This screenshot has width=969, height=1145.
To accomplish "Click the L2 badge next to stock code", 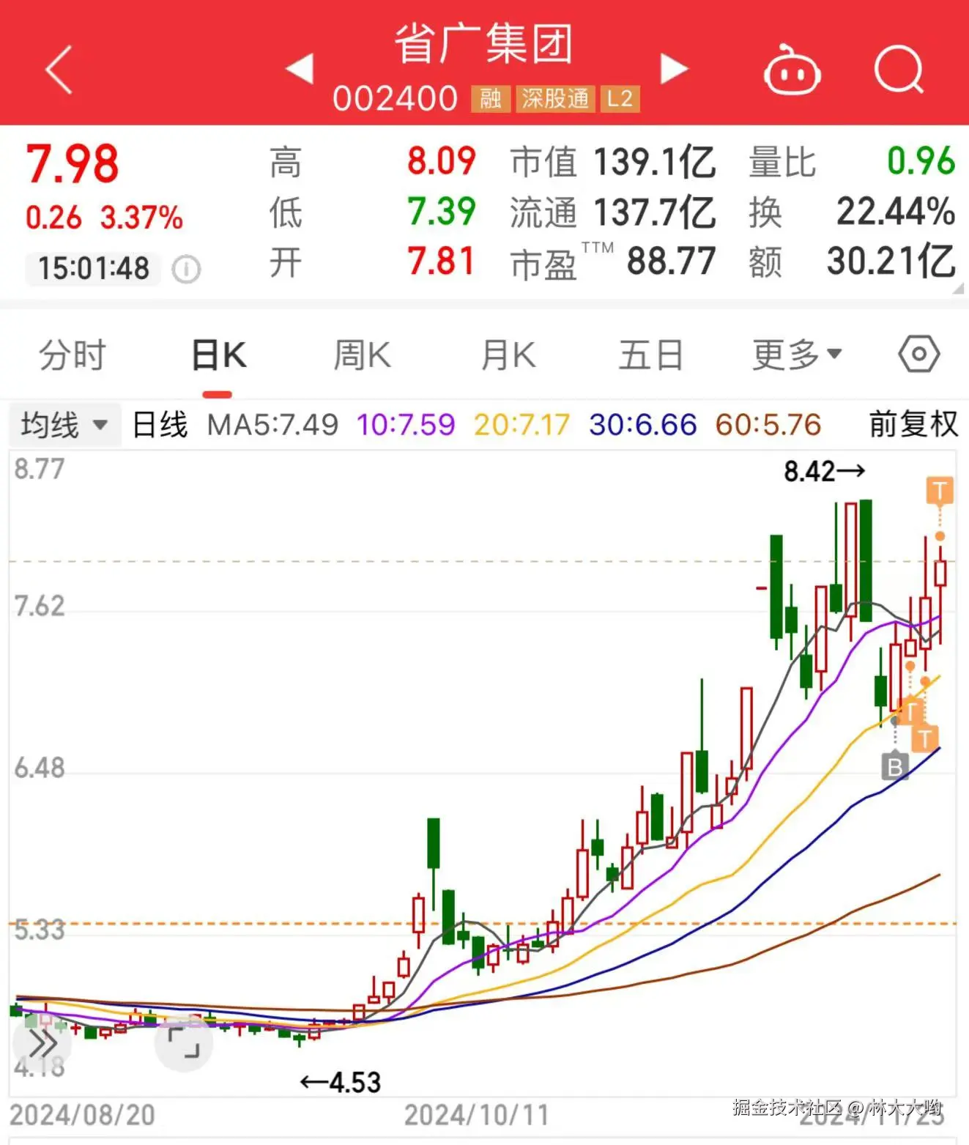I will tap(620, 97).
